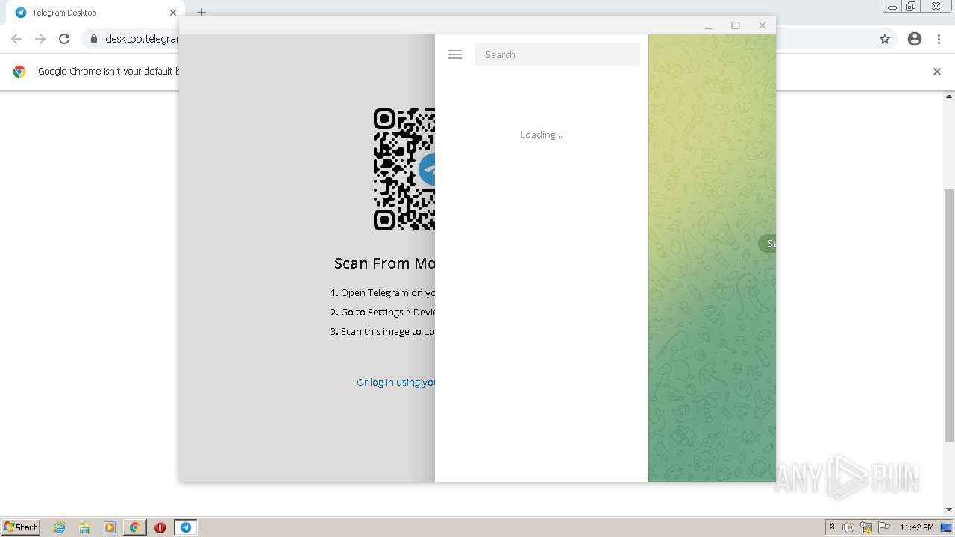Click the Telegram logo in QR code

point(428,170)
